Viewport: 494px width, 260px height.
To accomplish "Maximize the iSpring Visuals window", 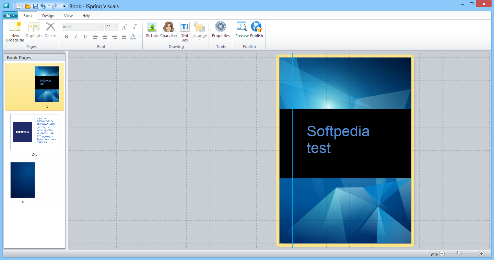I will pyautogui.click(x=472, y=4).
